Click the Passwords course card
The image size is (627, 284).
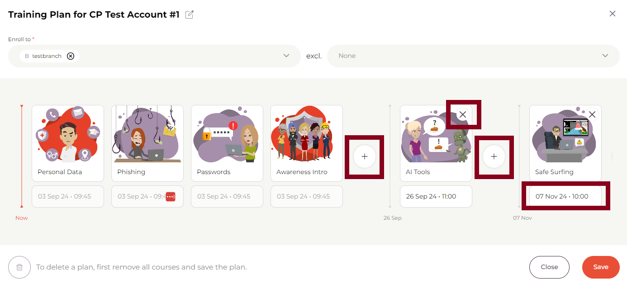[227, 143]
